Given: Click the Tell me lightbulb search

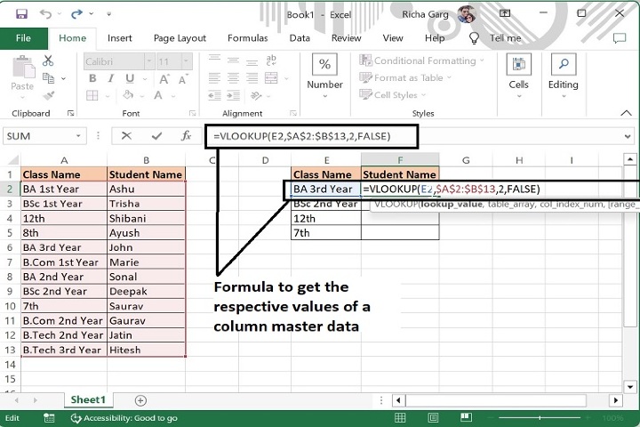Looking at the screenshot, I should coord(474,38).
